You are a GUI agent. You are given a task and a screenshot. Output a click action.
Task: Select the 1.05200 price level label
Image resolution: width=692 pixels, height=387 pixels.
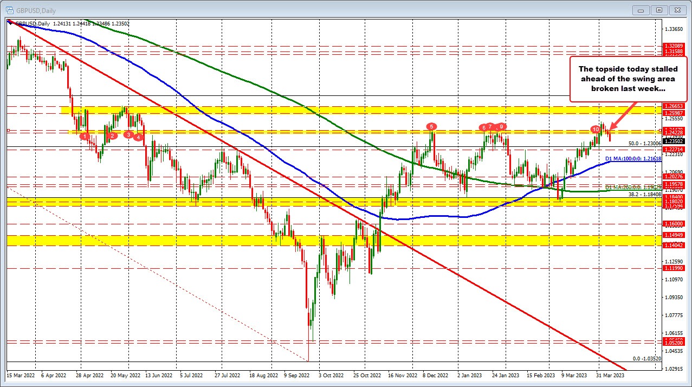[x=674, y=344]
